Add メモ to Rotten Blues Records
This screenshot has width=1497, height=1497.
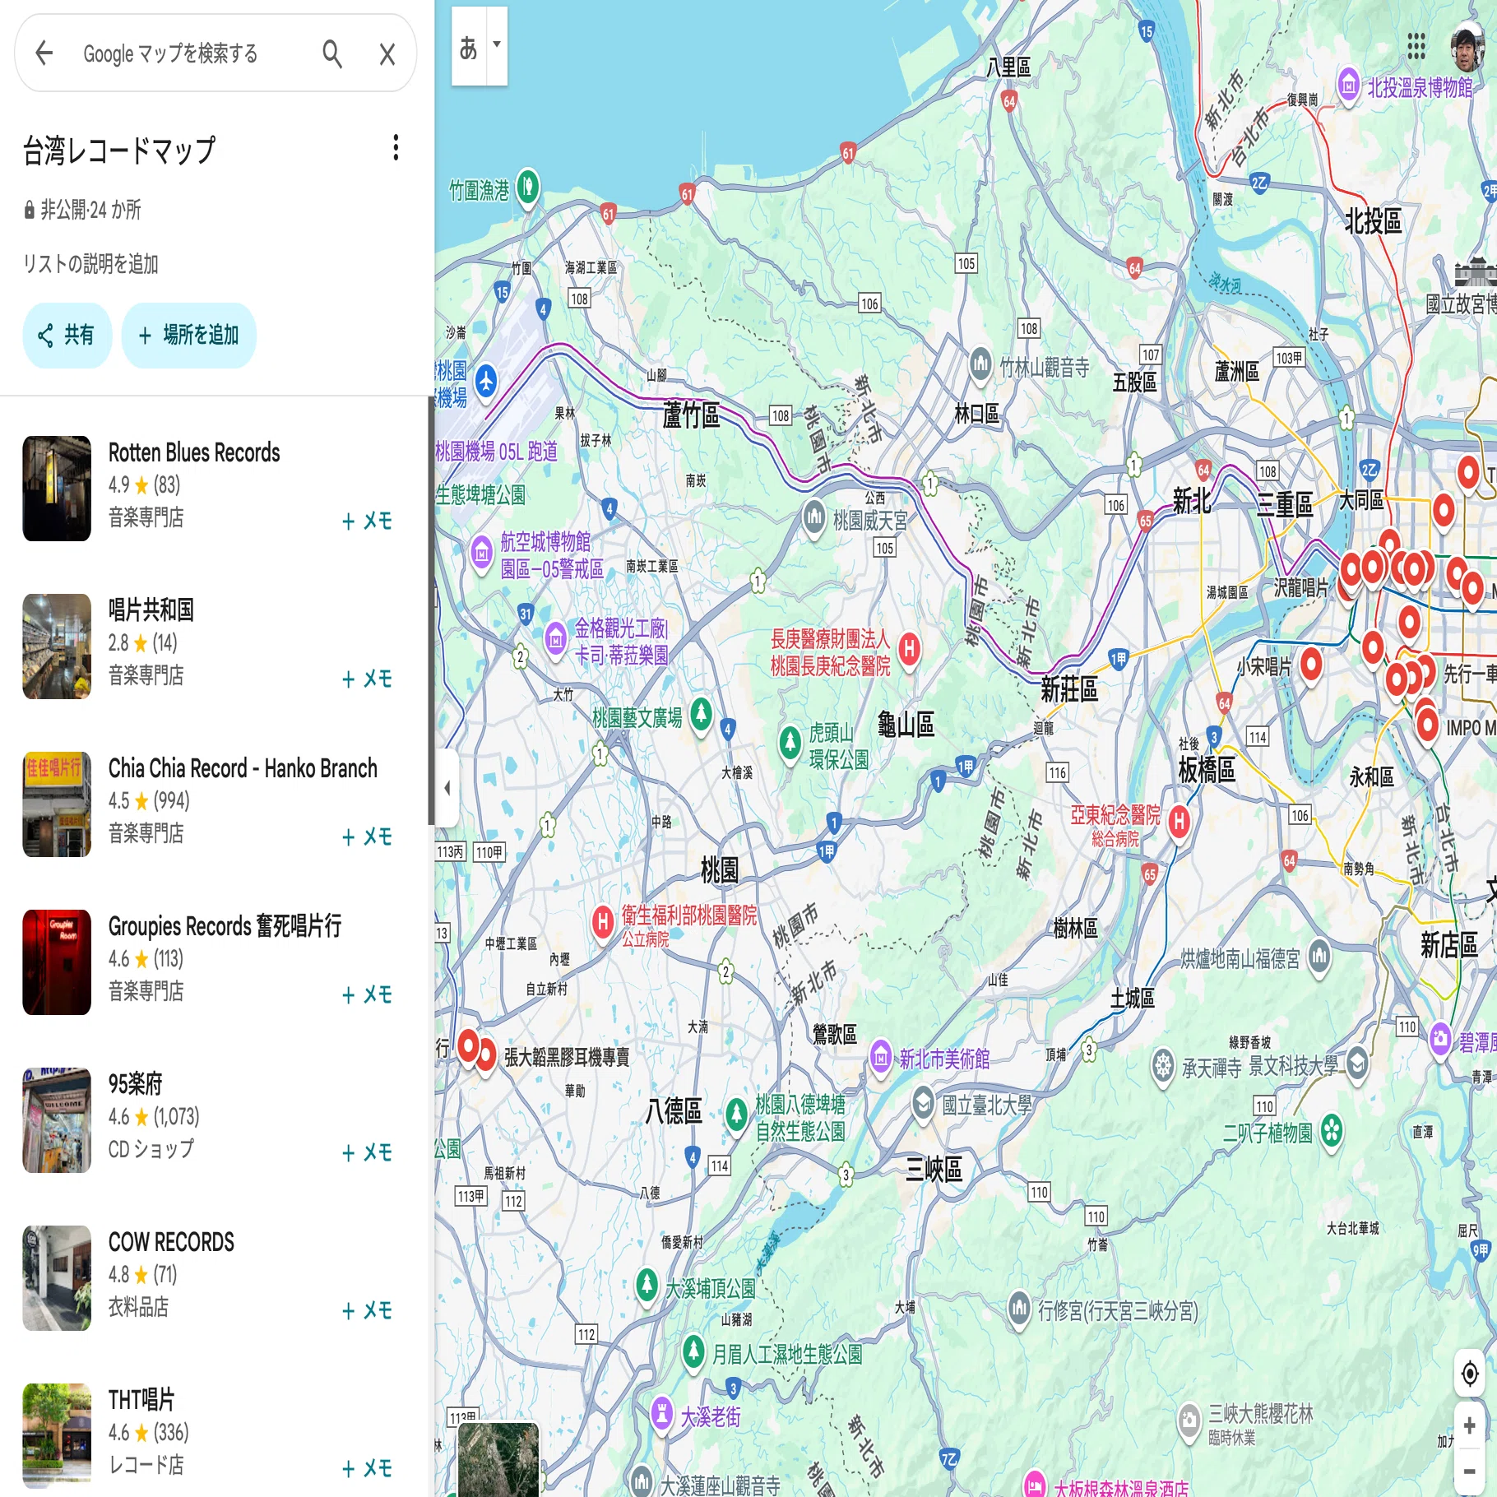[367, 521]
